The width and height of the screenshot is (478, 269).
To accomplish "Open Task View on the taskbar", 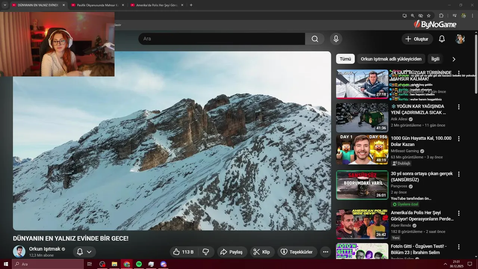I will [x=90, y=264].
